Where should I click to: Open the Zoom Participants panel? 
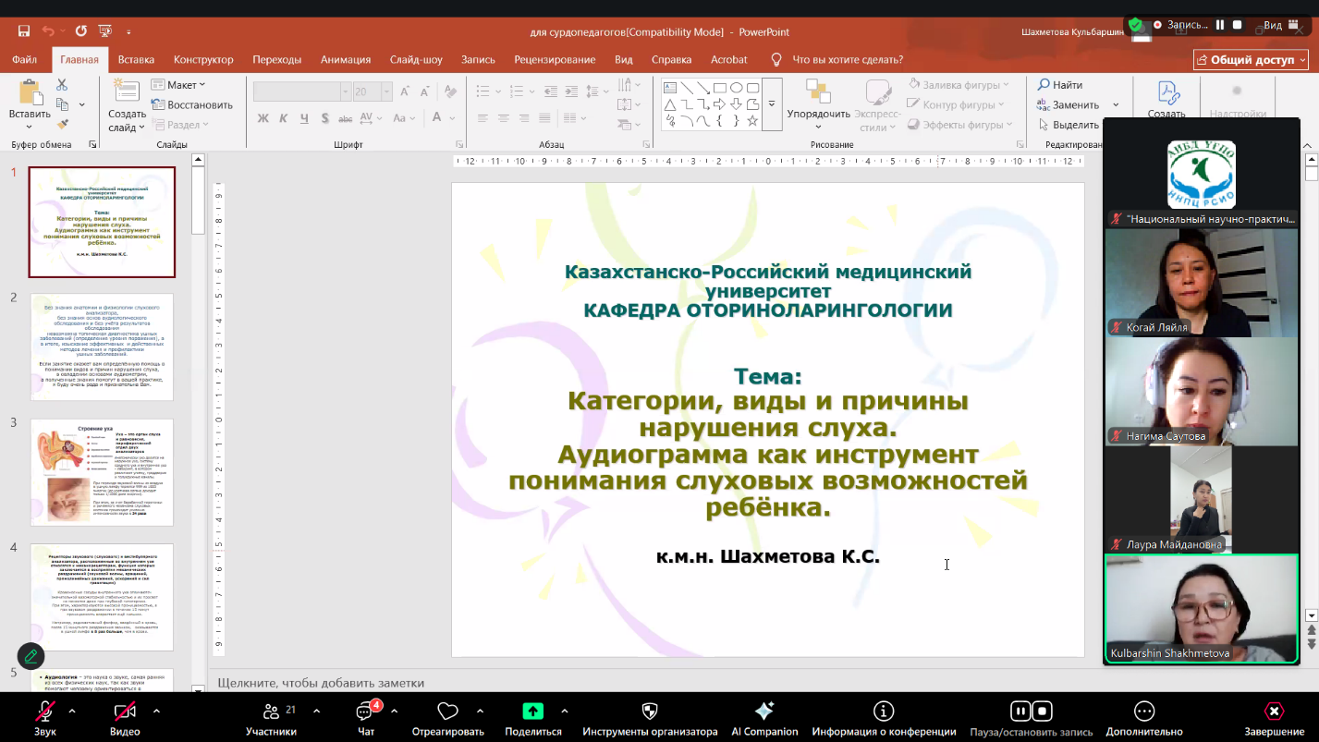pos(271,718)
